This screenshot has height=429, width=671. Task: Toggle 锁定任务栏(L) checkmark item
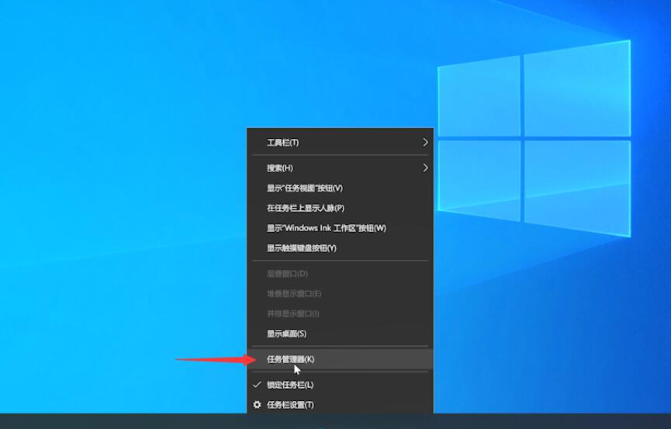tap(340, 385)
